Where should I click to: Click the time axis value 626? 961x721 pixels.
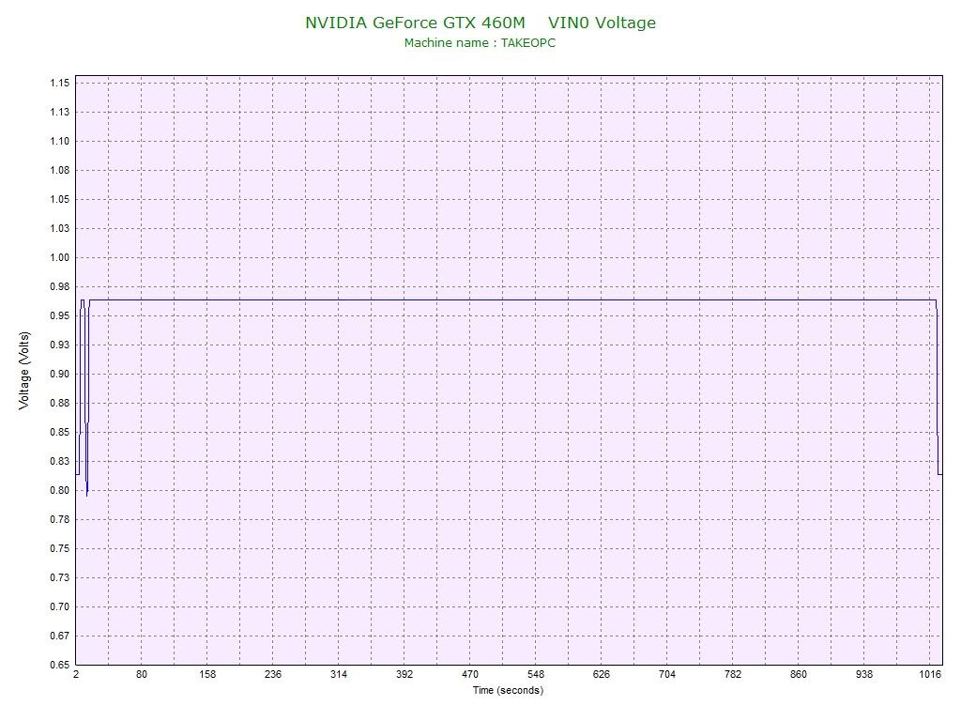pos(602,674)
